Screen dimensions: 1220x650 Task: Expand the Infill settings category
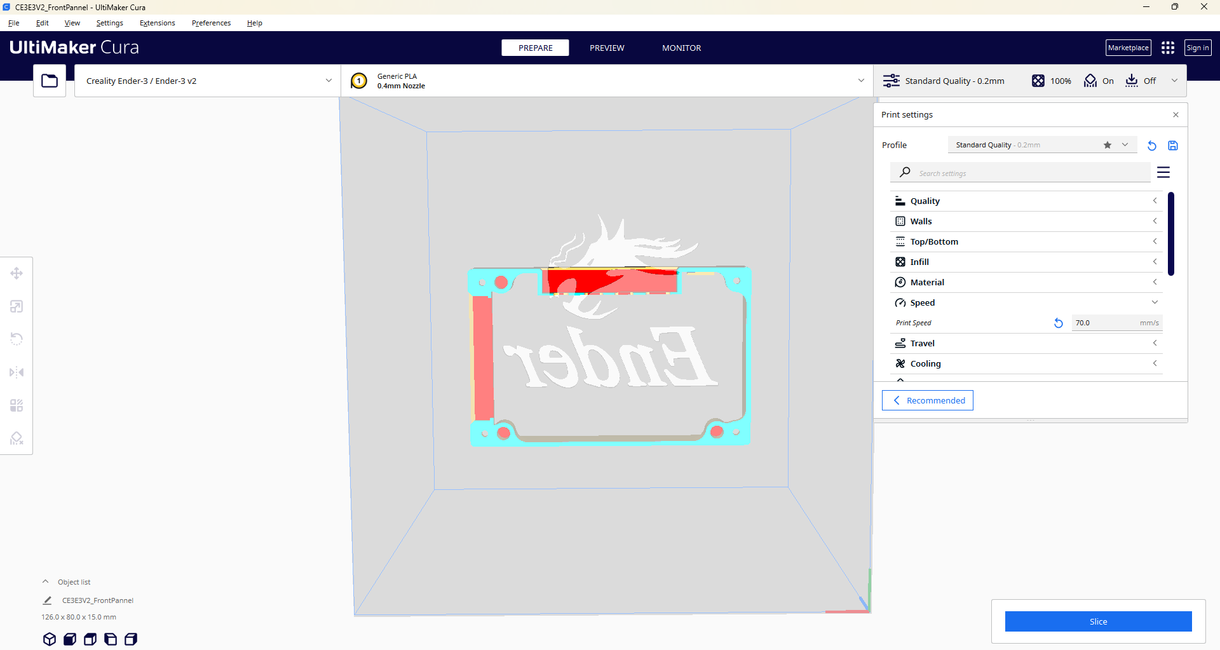[x=1026, y=262]
